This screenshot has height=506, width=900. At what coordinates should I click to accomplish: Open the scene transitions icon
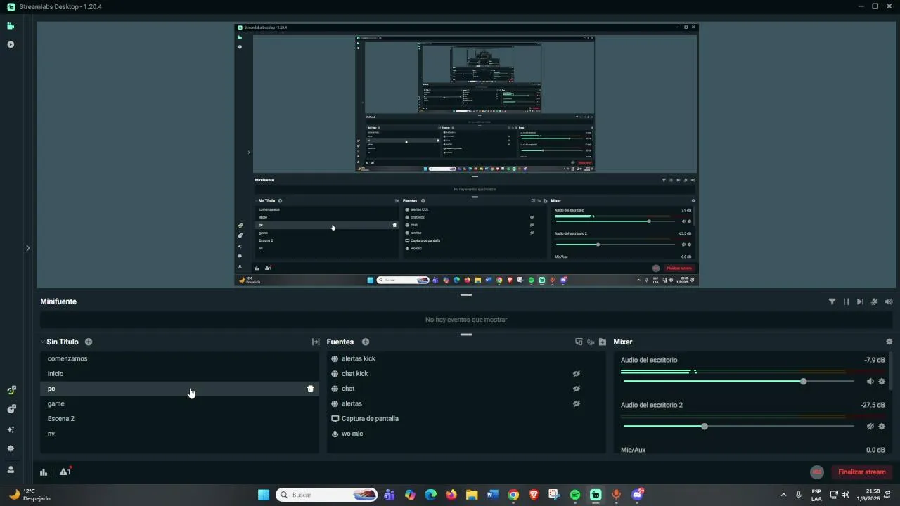316,342
